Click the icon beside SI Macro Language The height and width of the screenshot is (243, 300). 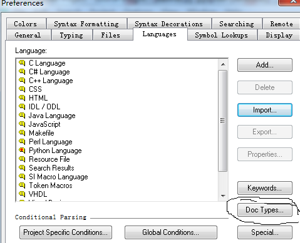click(x=22, y=177)
